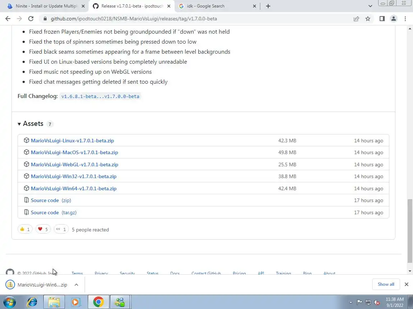Viewport: 413px width, 309px height.
Task: Download MarioVsLuigi-Win64-v1.7.0.1-beta.zip
Action: 73,188
